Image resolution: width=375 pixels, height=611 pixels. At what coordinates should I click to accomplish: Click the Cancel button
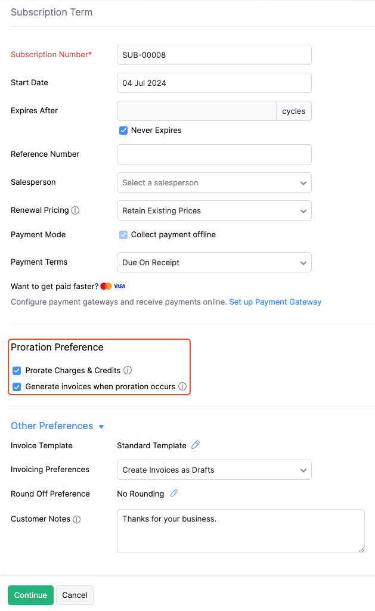[x=74, y=595]
